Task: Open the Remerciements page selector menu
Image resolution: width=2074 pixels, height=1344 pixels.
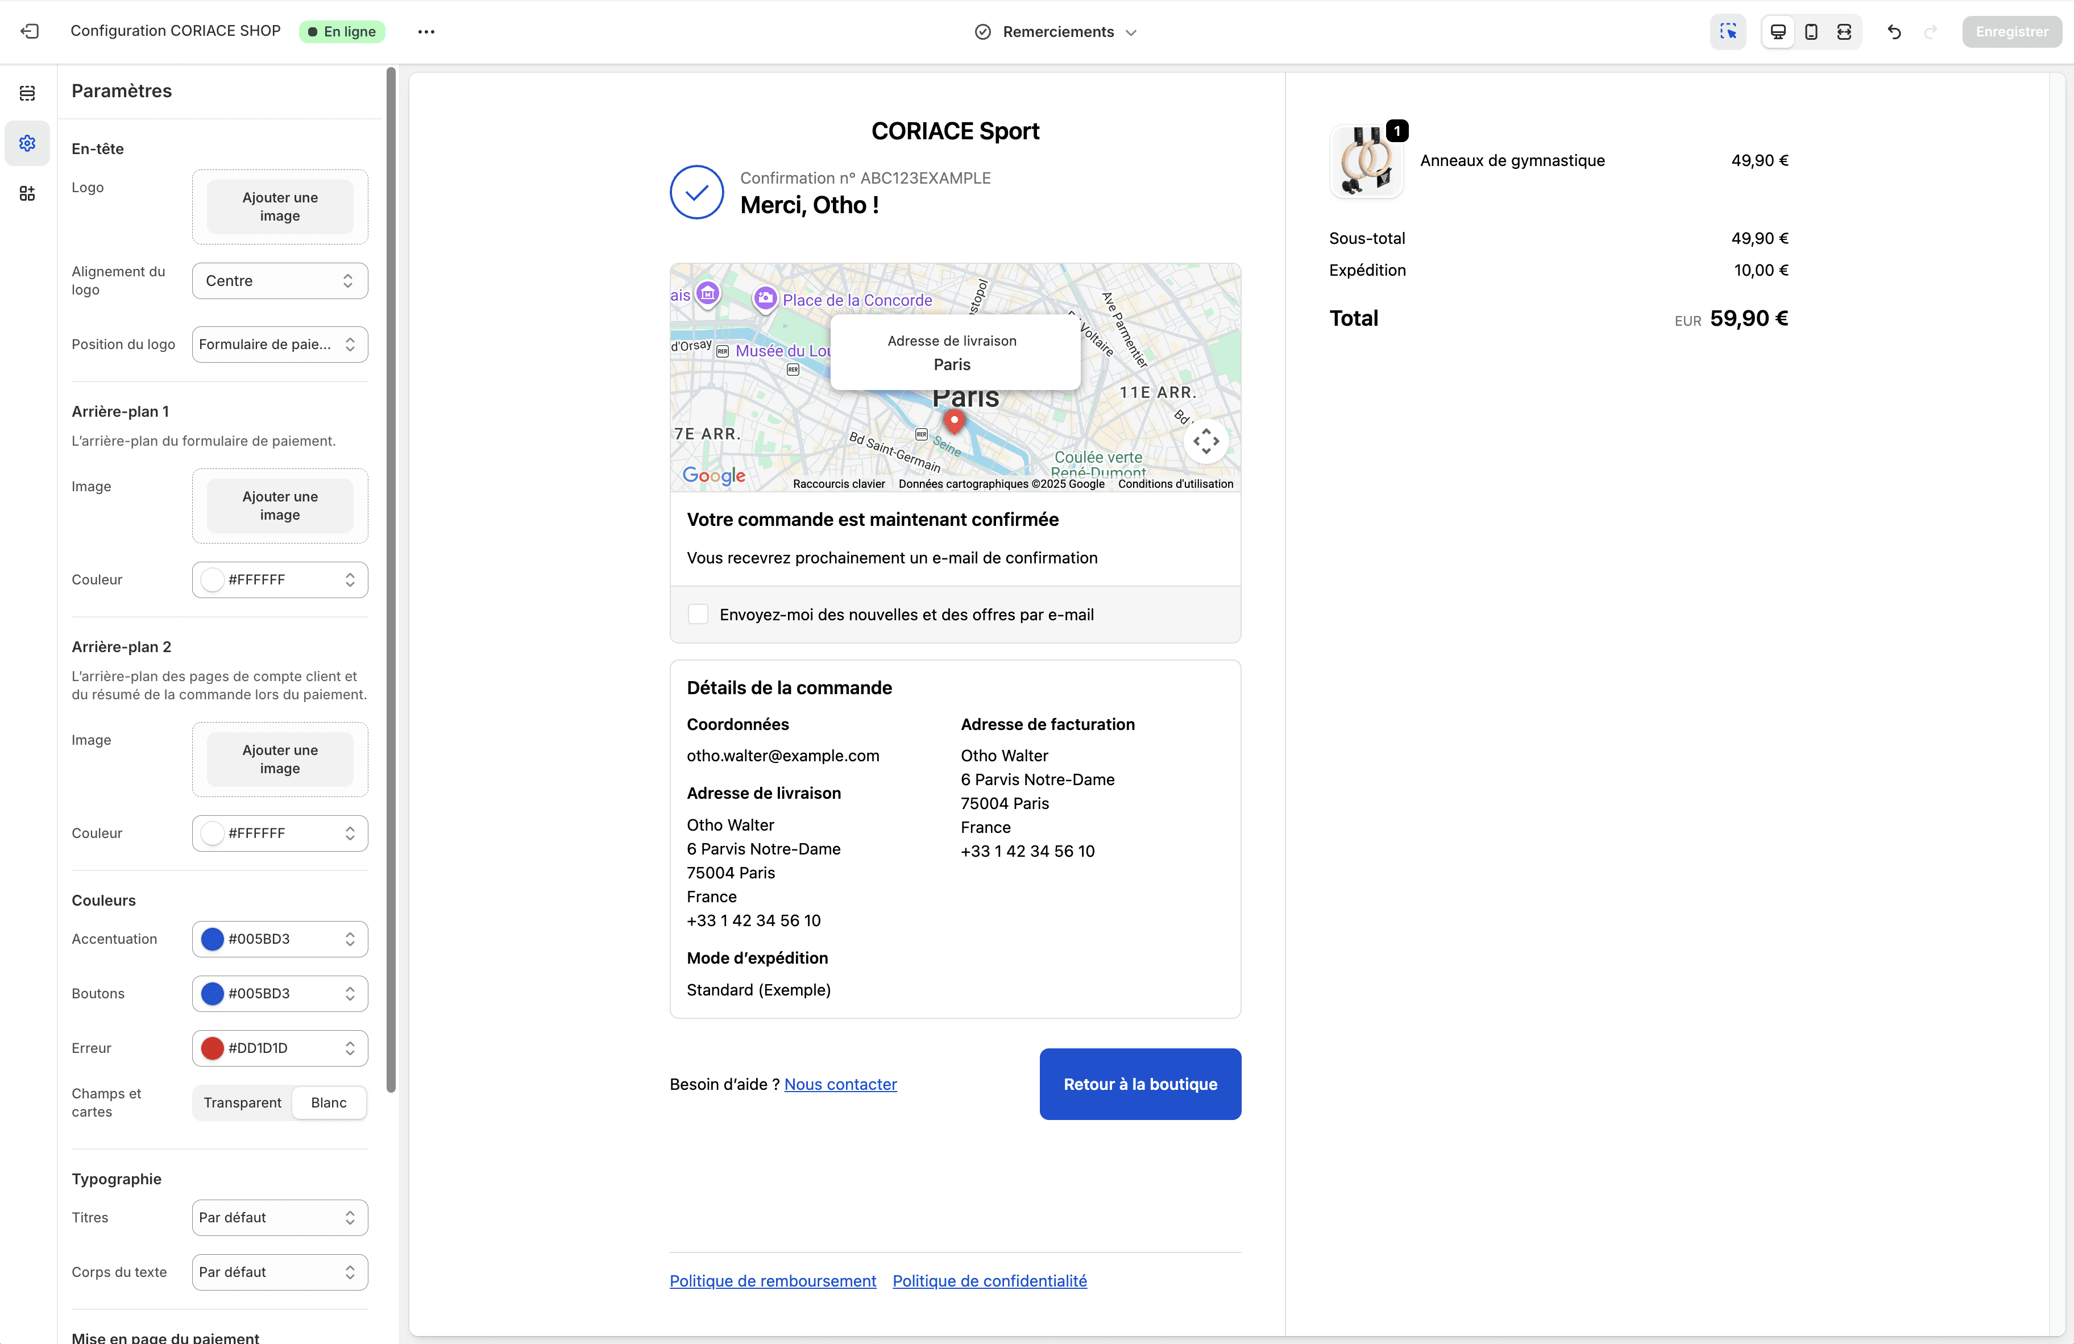Action: pyautogui.click(x=1057, y=31)
